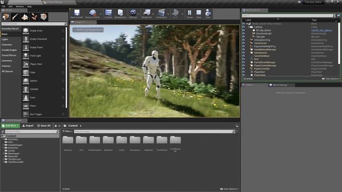Toggle visibility eye for SkyLight
The image size is (342, 192).
244,37
